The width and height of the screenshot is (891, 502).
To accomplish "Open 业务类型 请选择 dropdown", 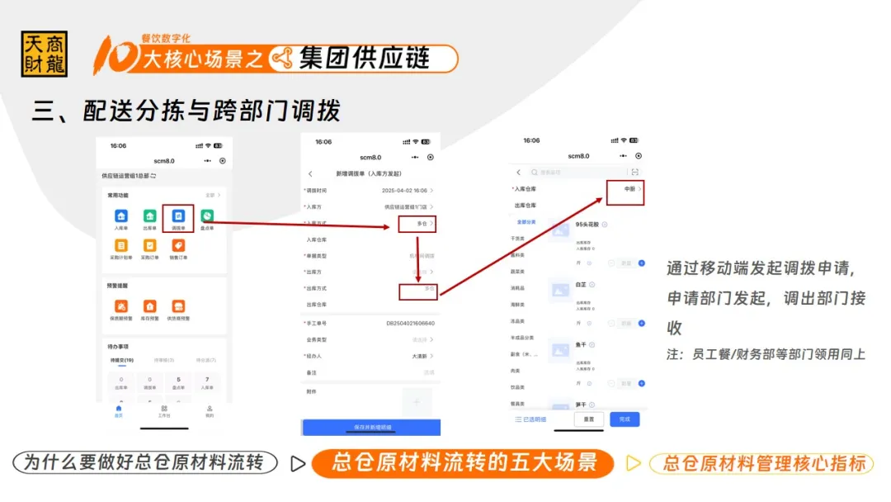I will (422, 339).
